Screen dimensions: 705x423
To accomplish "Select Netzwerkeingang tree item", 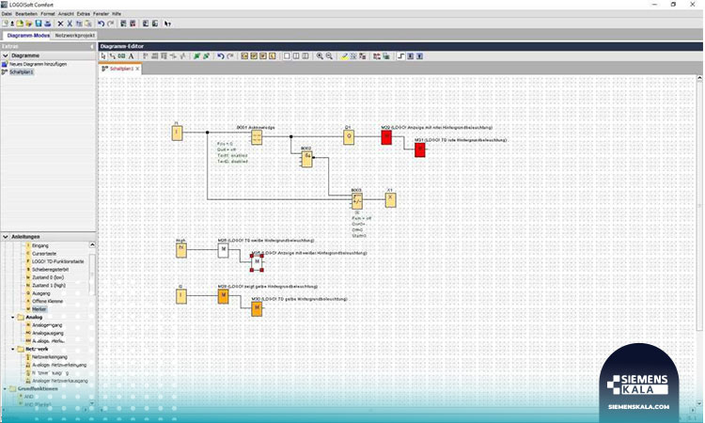I will coord(50,357).
